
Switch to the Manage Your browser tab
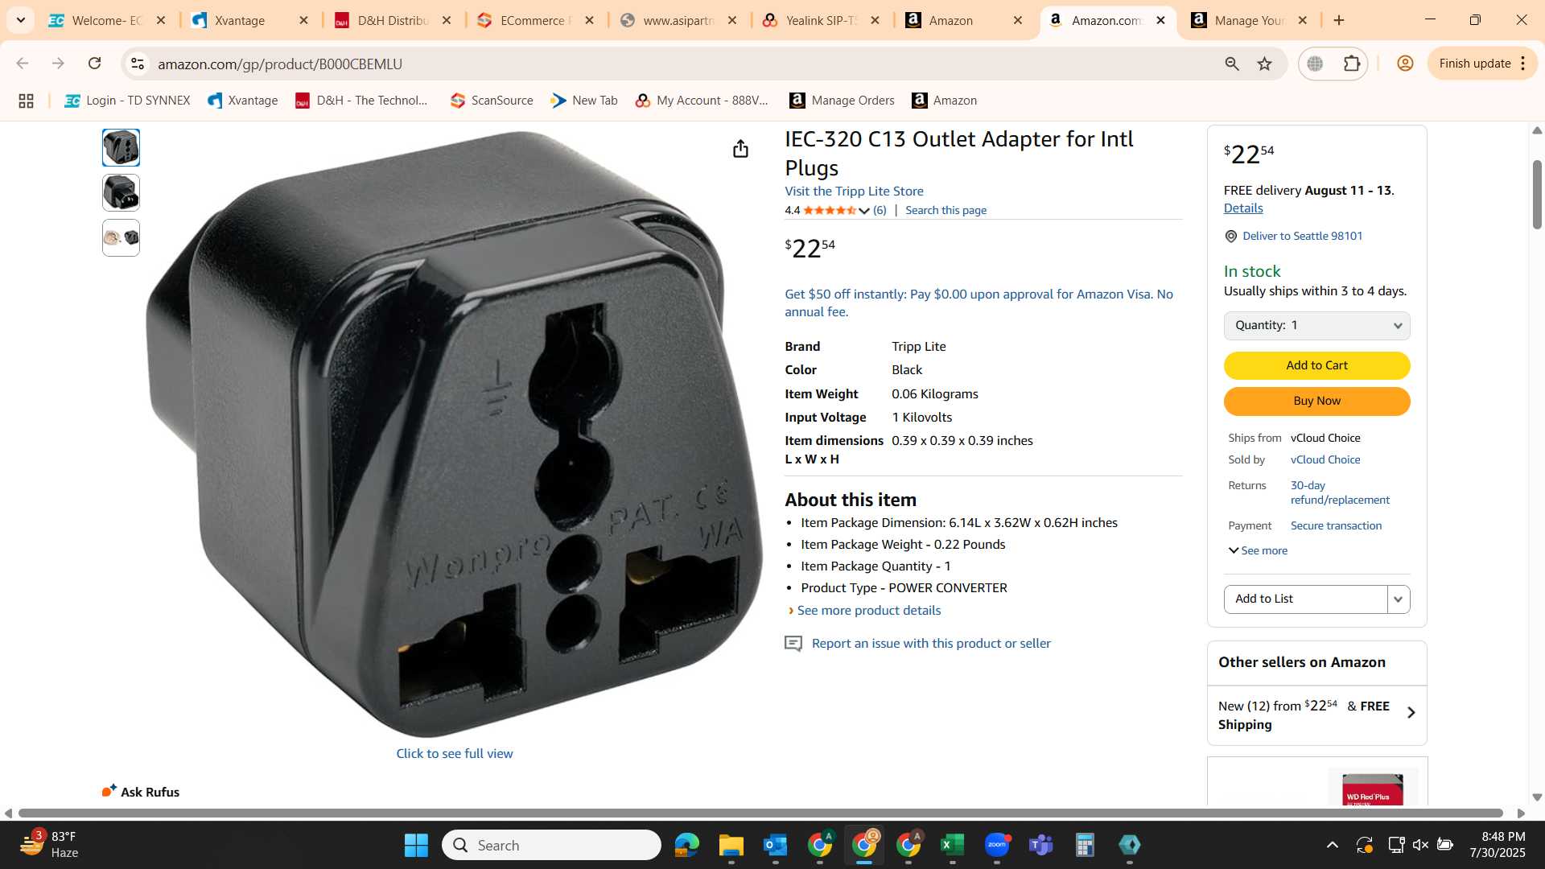coord(1249,20)
